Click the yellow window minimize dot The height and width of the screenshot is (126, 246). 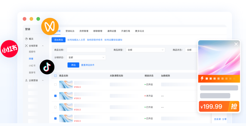click(31, 19)
